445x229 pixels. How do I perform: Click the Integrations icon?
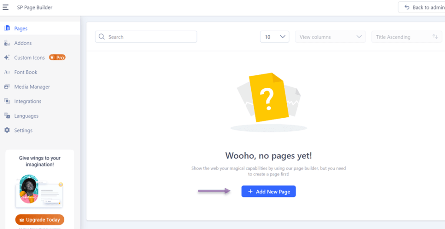[7, 101]
